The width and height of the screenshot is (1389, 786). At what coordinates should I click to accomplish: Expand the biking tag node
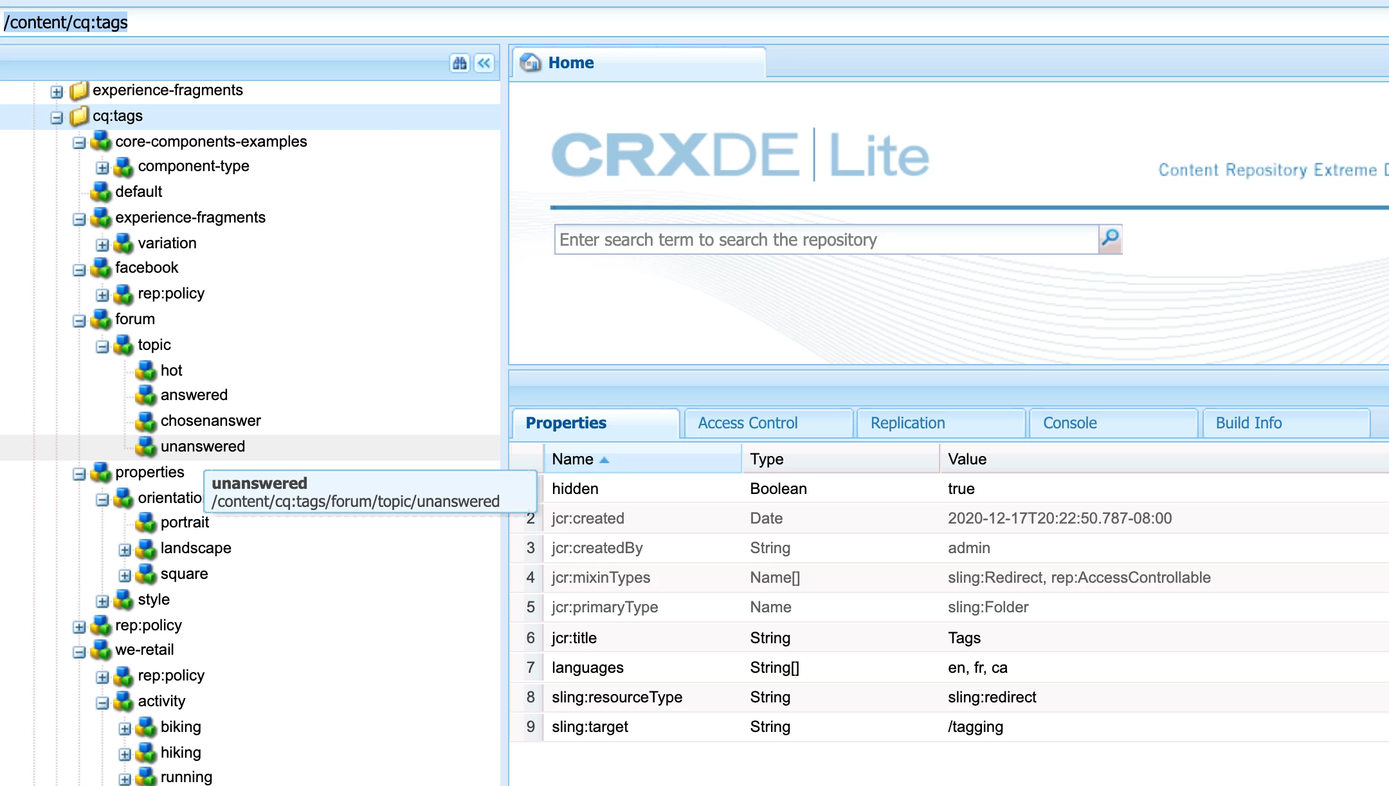click(x=125, y=728)
